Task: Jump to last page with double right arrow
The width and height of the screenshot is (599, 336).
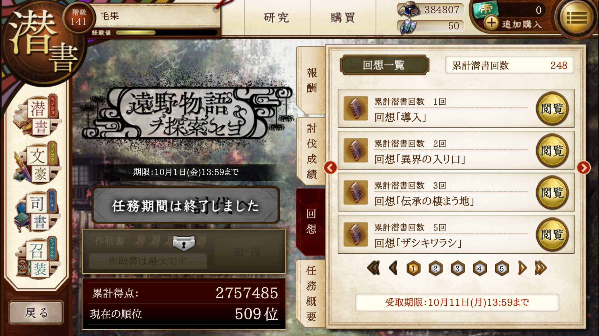Action: [540, 268]
